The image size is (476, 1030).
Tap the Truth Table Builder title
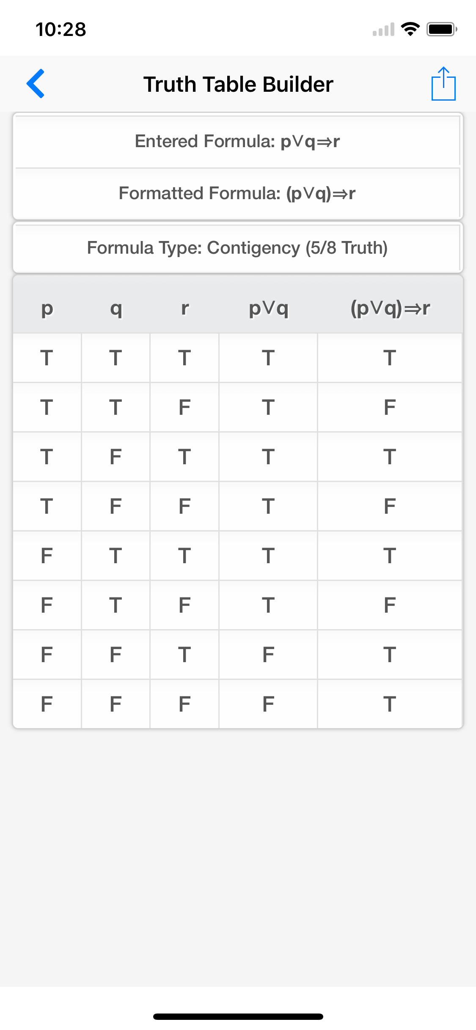point(238,84)
